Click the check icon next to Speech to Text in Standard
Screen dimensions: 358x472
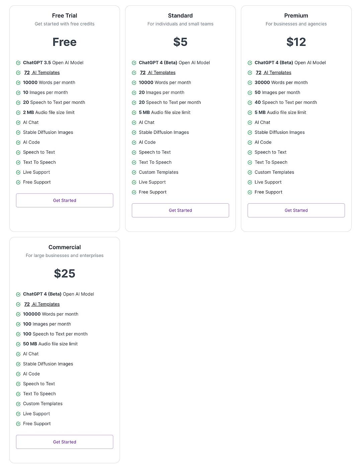[134, 152]
